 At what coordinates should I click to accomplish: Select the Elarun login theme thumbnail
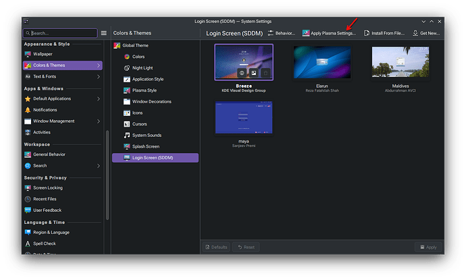coord(322,62)
